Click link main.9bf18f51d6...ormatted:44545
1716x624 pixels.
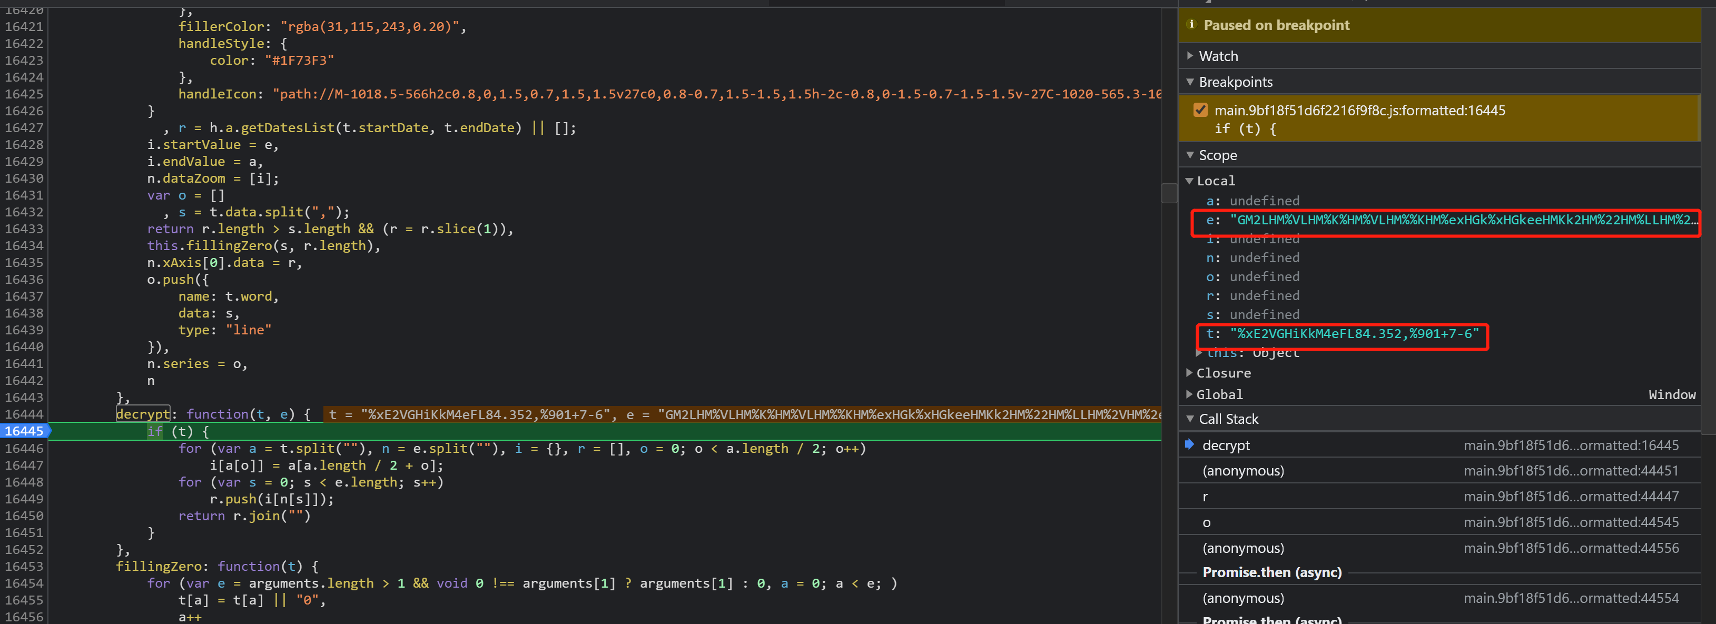coord(1571,523)
